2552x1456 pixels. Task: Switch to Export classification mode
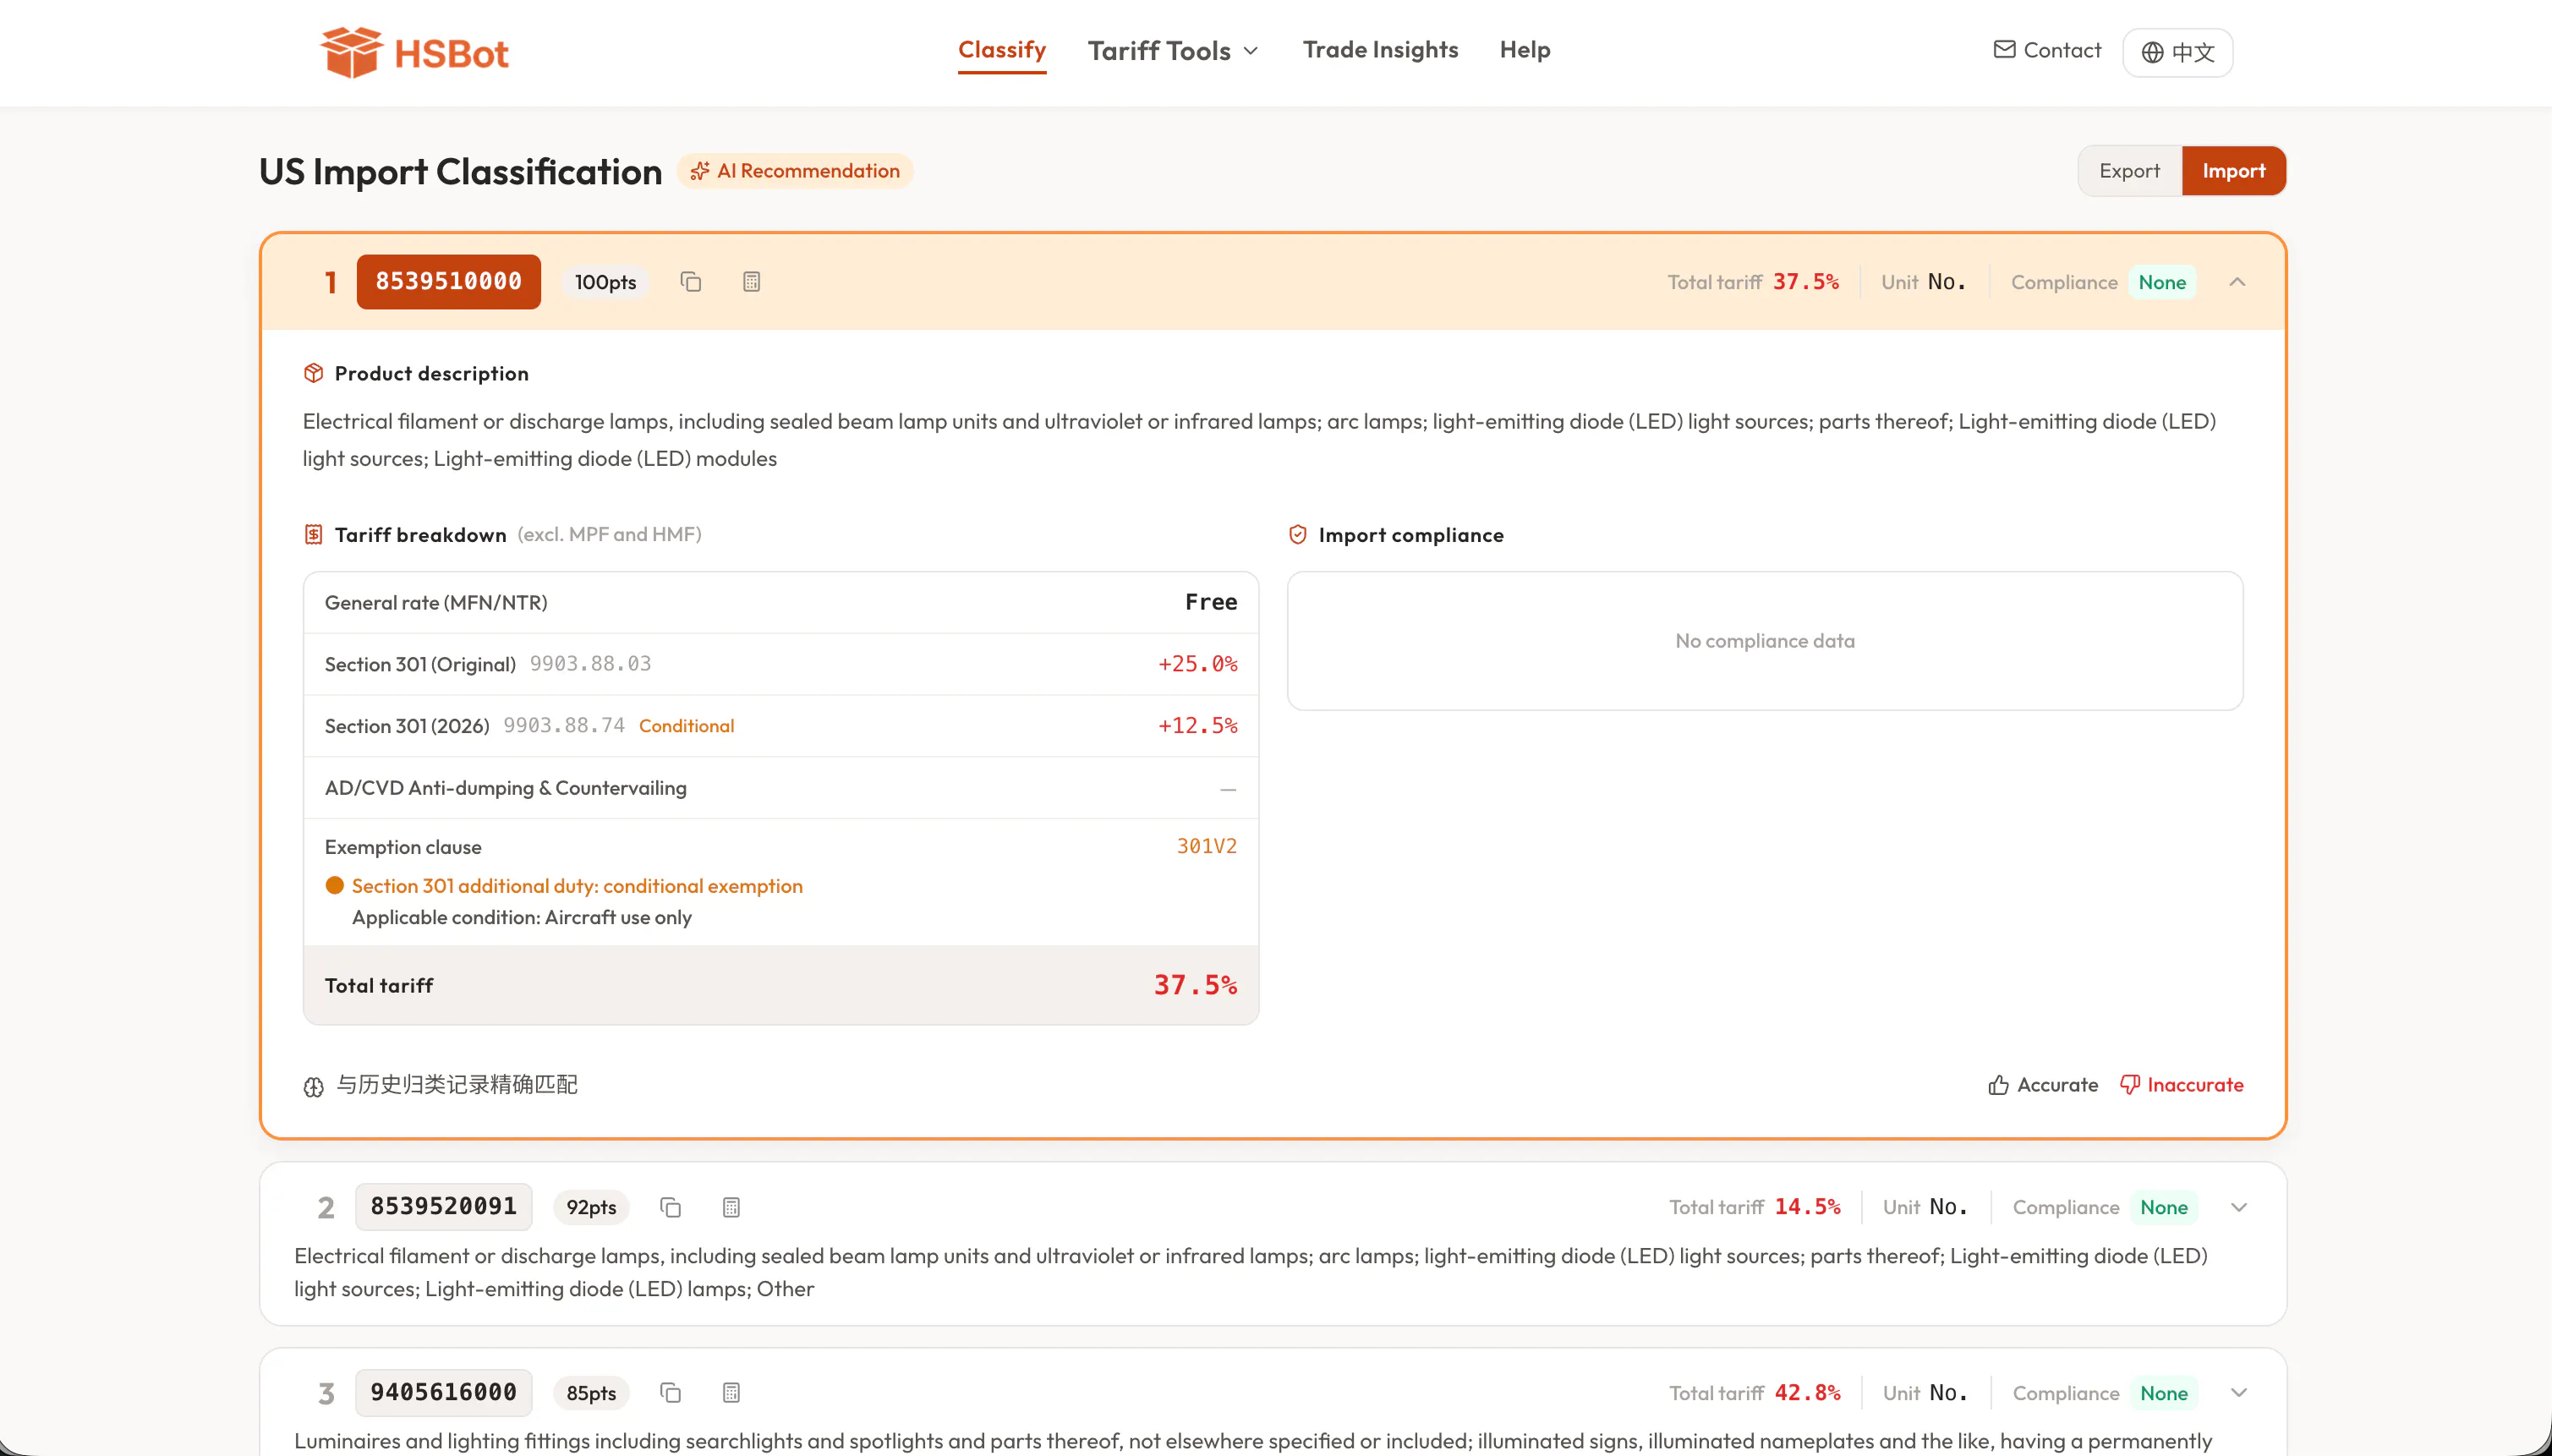pyautogui.click(x=2129, y=171)
